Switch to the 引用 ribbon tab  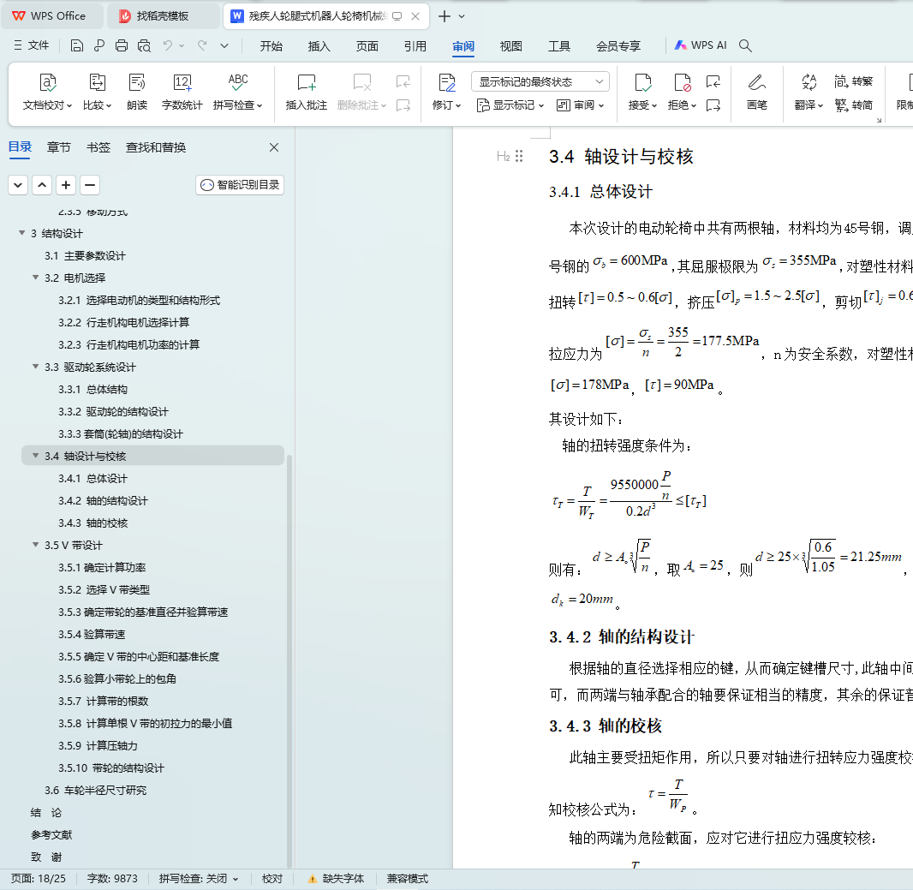tap(415, 46)
